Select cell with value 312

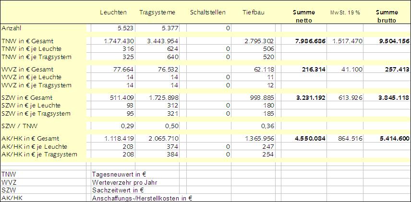173,106
